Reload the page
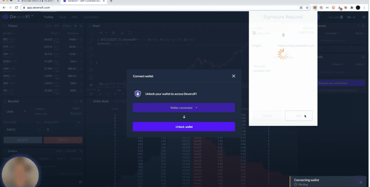The width and height of the screenshot is (370, 187). coord(16,8)
